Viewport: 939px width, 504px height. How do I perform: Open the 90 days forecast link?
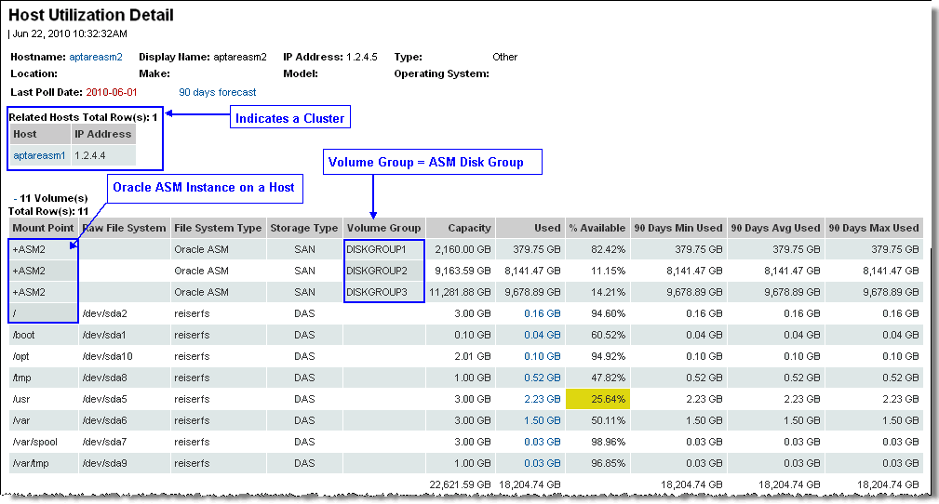click(217, 92)
